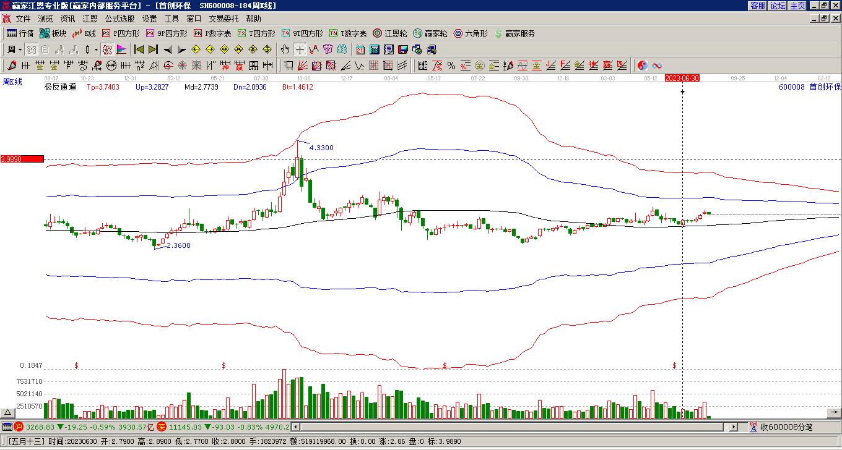
Task: Expand the candlestick chart type dropdown arrow
Action: pyautogui.click(x=96, y=49)
